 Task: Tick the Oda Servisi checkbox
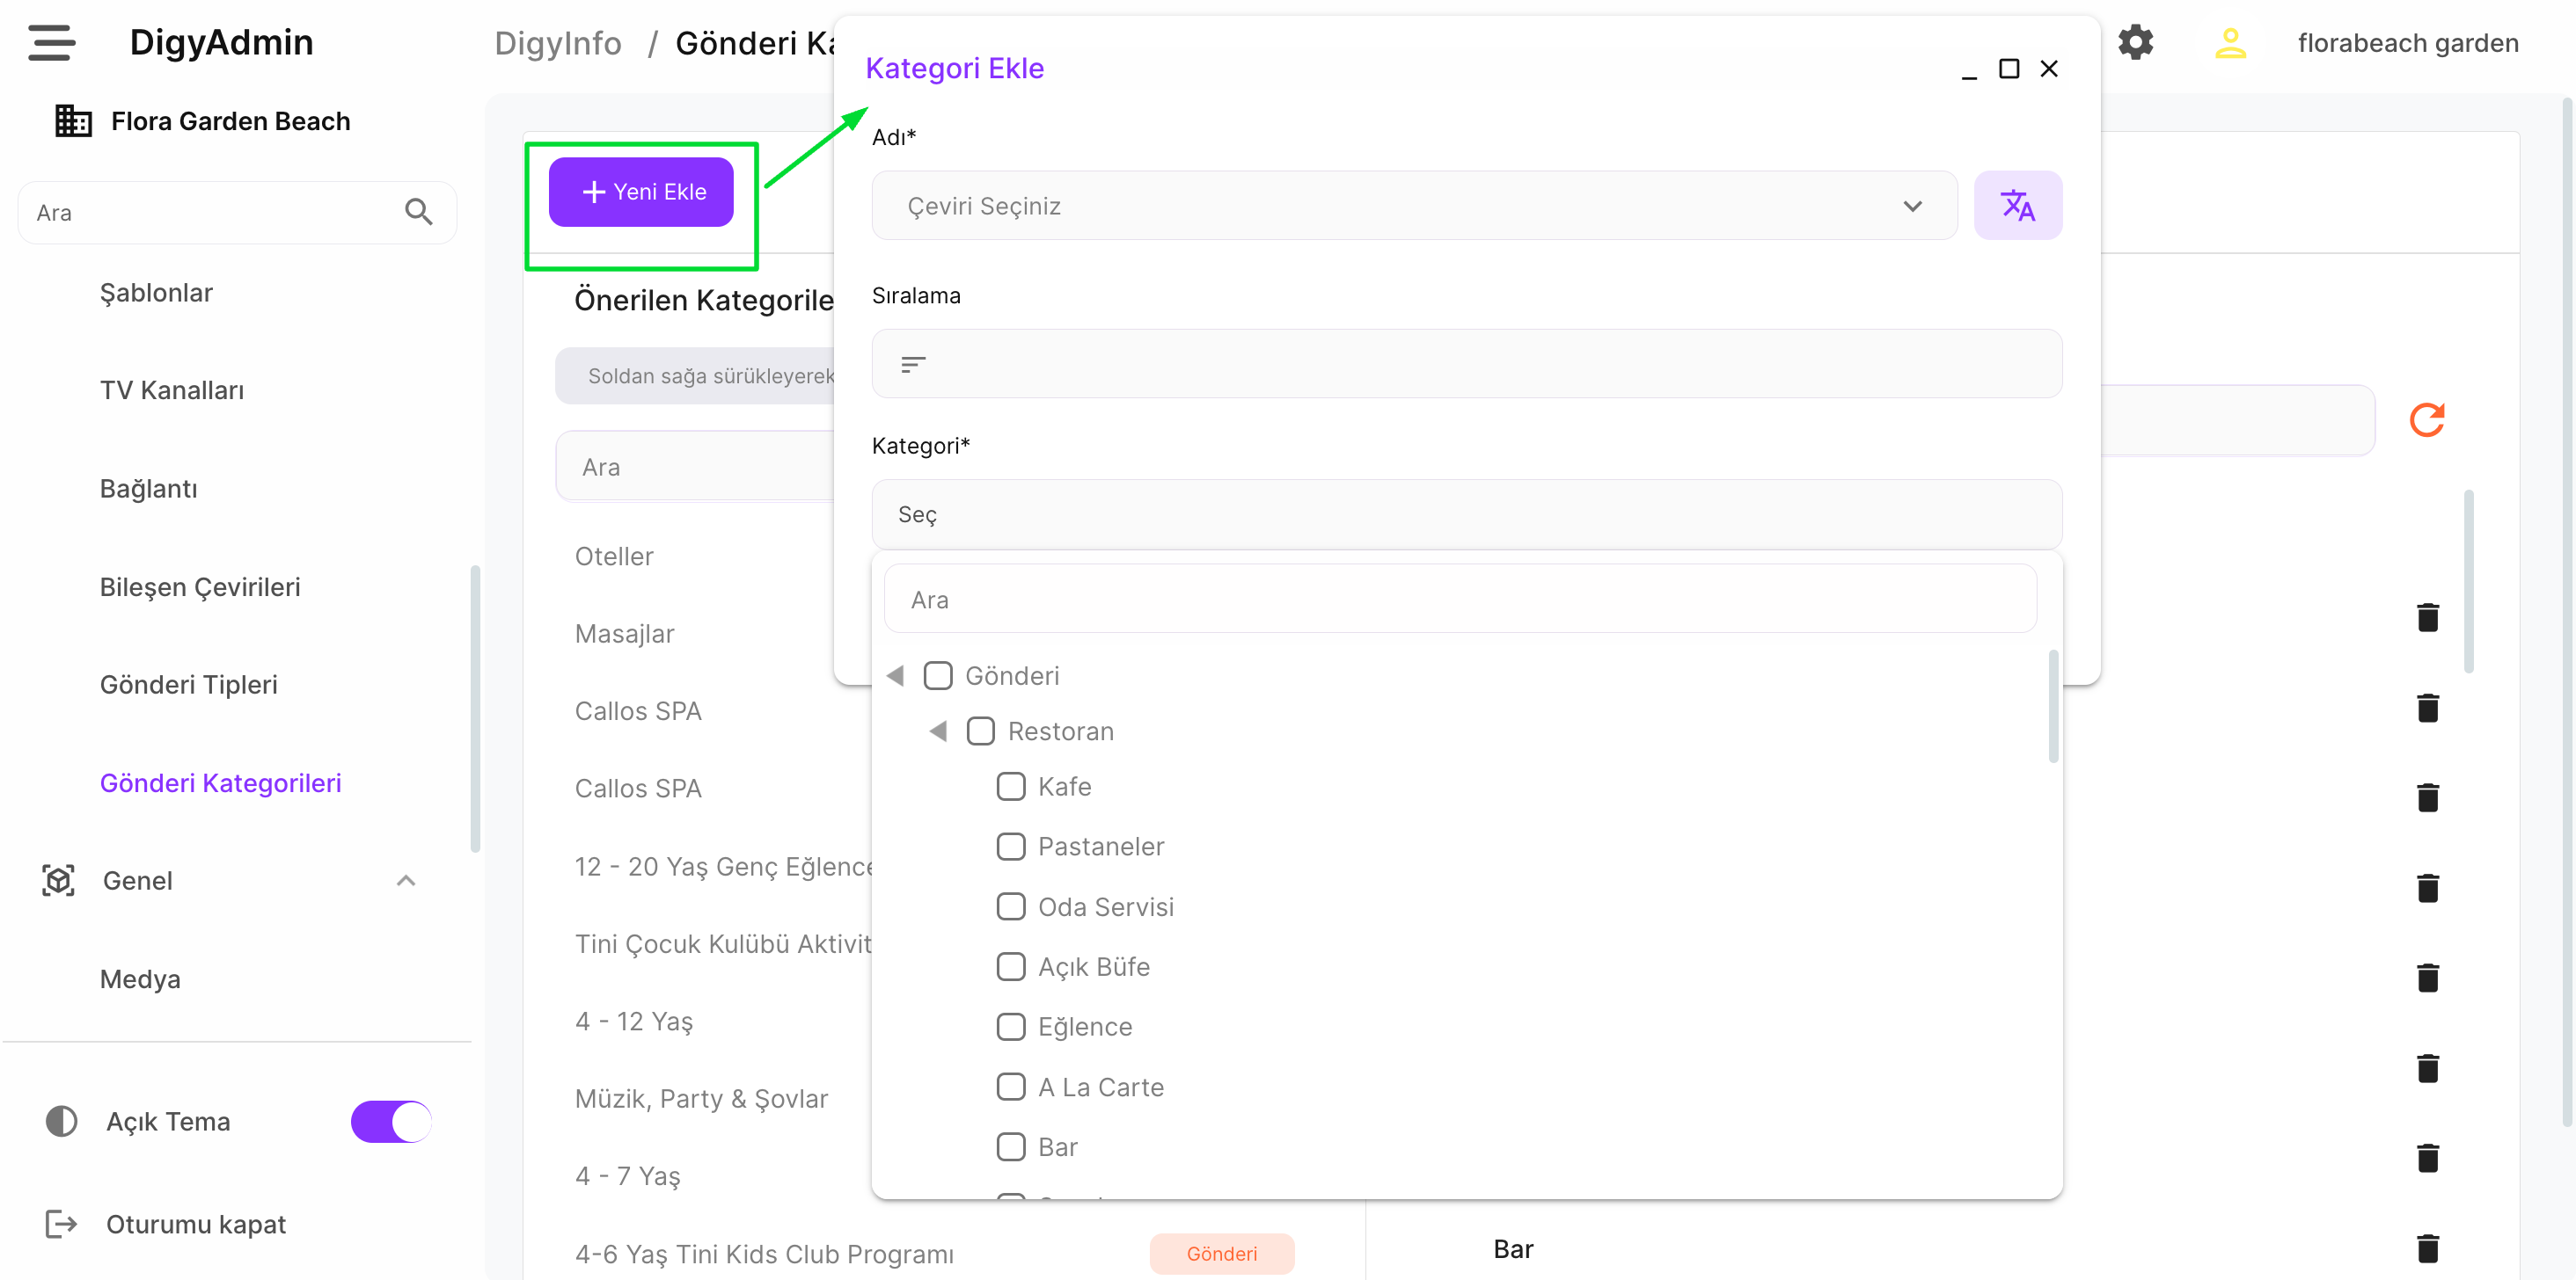(1010, 906)
